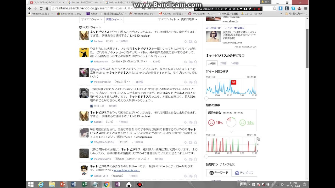Click the Skype extension icon in toolbar
Screen dimensions: 335x188
pyautogui.click(x=293, y=8)
